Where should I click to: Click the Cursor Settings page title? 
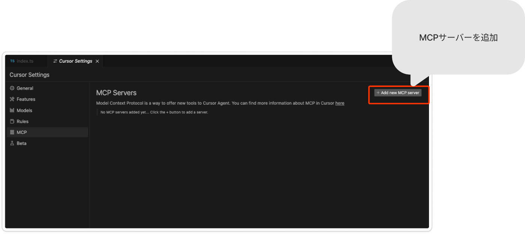coord(30,75)
